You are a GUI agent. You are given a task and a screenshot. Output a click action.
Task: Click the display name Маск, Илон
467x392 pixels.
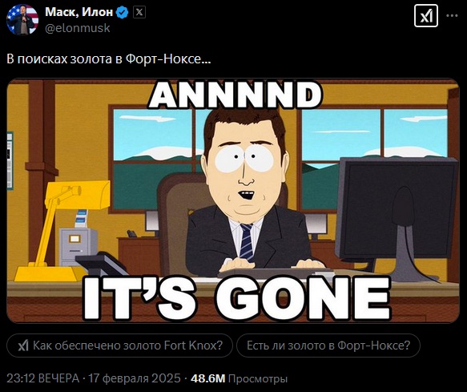(79, 12)
